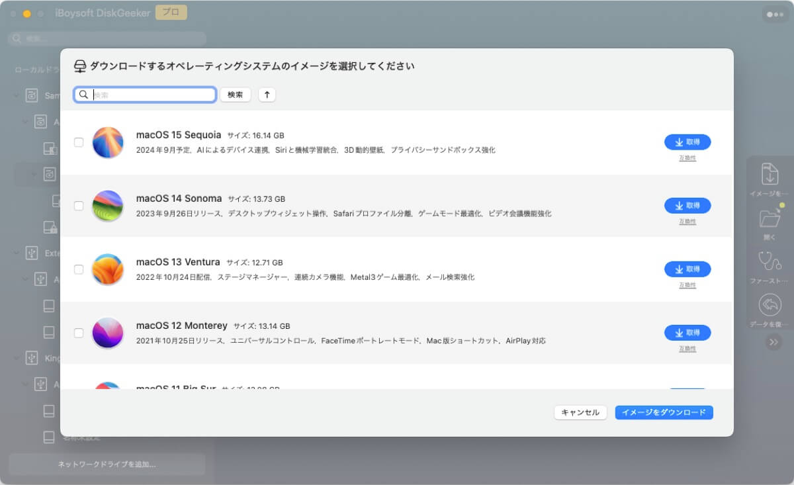Open 互換性 link under macOS 12 Monterey

point(687,349)
